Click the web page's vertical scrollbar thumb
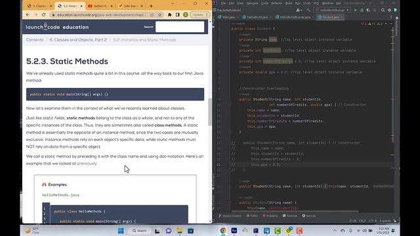This screenshot has height=236, width=420. pyautogui.click(x=210, y=112)
